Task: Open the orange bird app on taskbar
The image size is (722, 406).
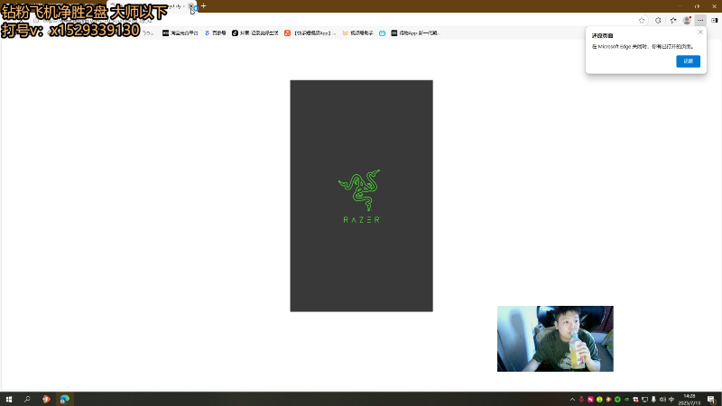Action: pos(46,399)
